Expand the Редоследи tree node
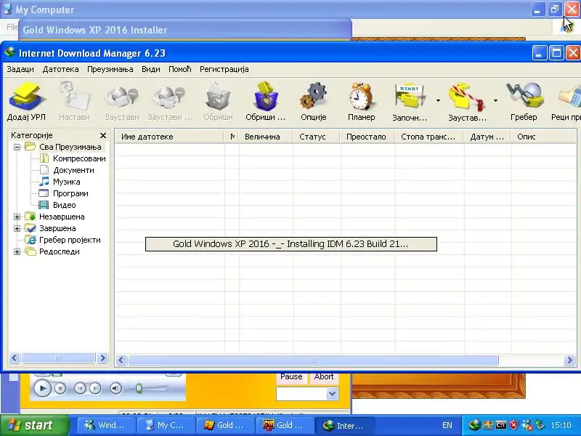This screenshot has height=436, width=581. (17, 251)
